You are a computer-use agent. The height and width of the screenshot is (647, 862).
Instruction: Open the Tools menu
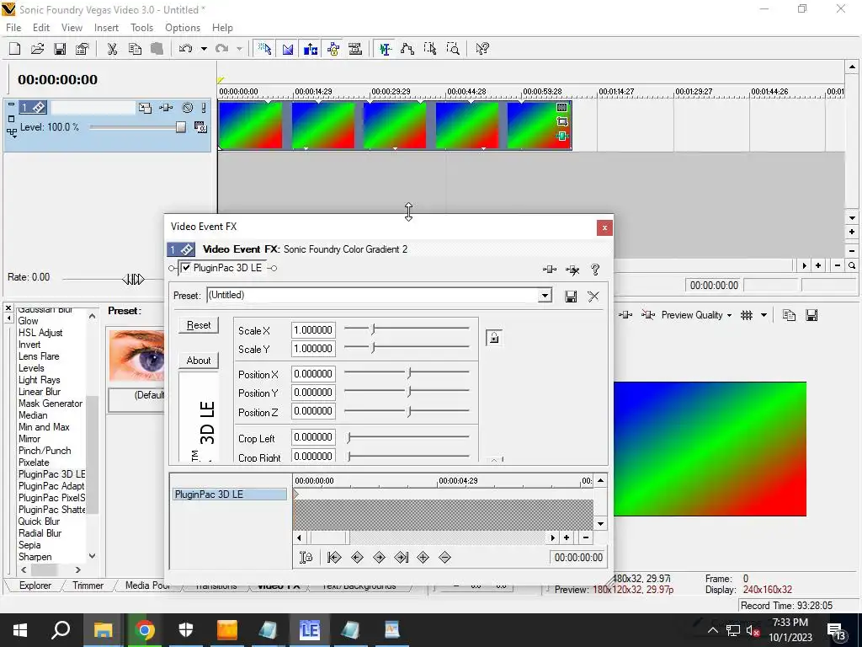pos(141,28)
